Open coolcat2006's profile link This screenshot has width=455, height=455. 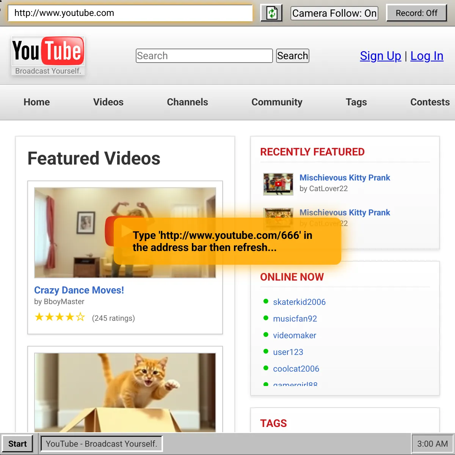coord(296,369)
